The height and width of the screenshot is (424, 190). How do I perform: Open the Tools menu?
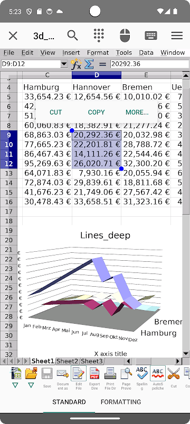pos(124,52)
